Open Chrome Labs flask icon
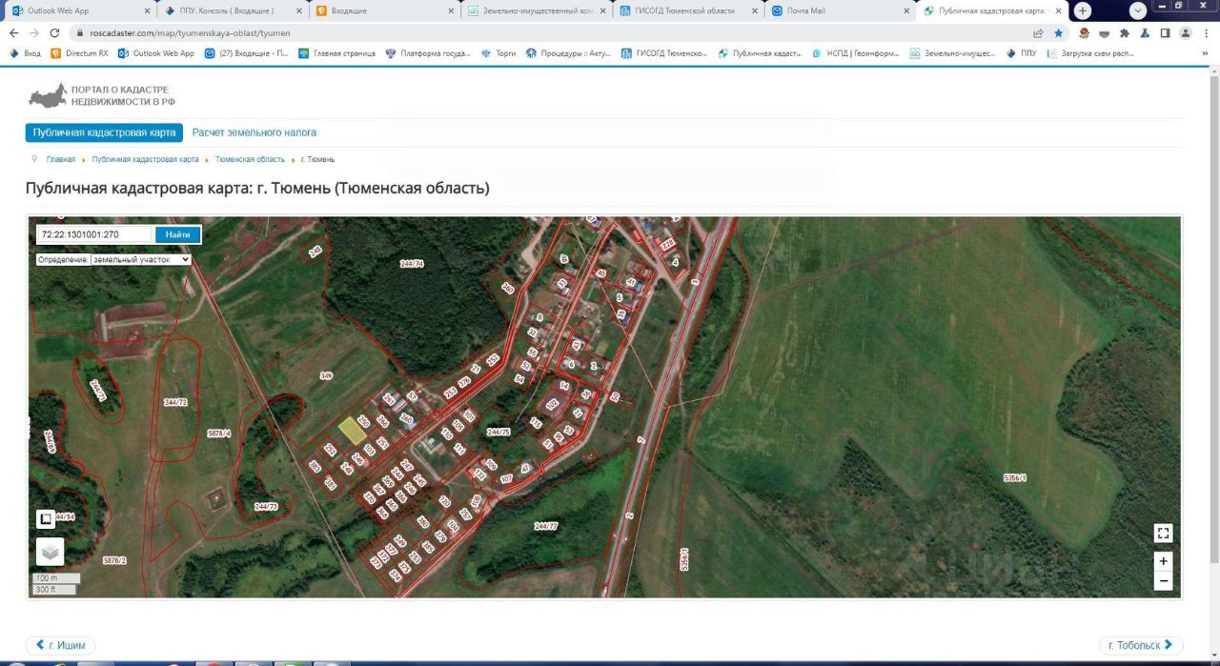This screenshot has width=1220, height=666. 1145,32
